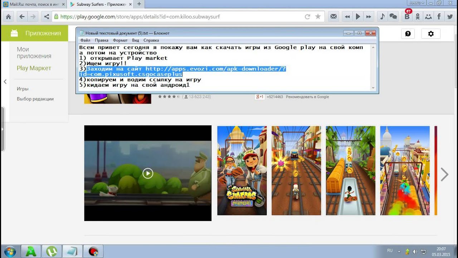Open the Правка menu in Notepad

pos(102,40)
